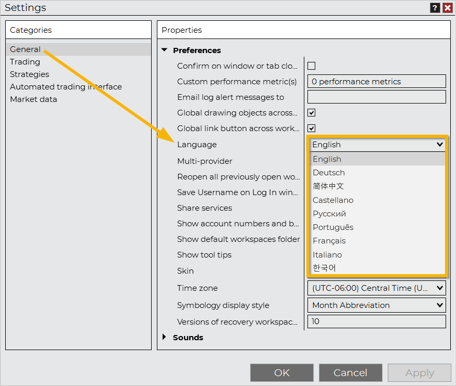456x386 pixels.
Task: Choose Русский in the language list
Action: tap(378, 214)
